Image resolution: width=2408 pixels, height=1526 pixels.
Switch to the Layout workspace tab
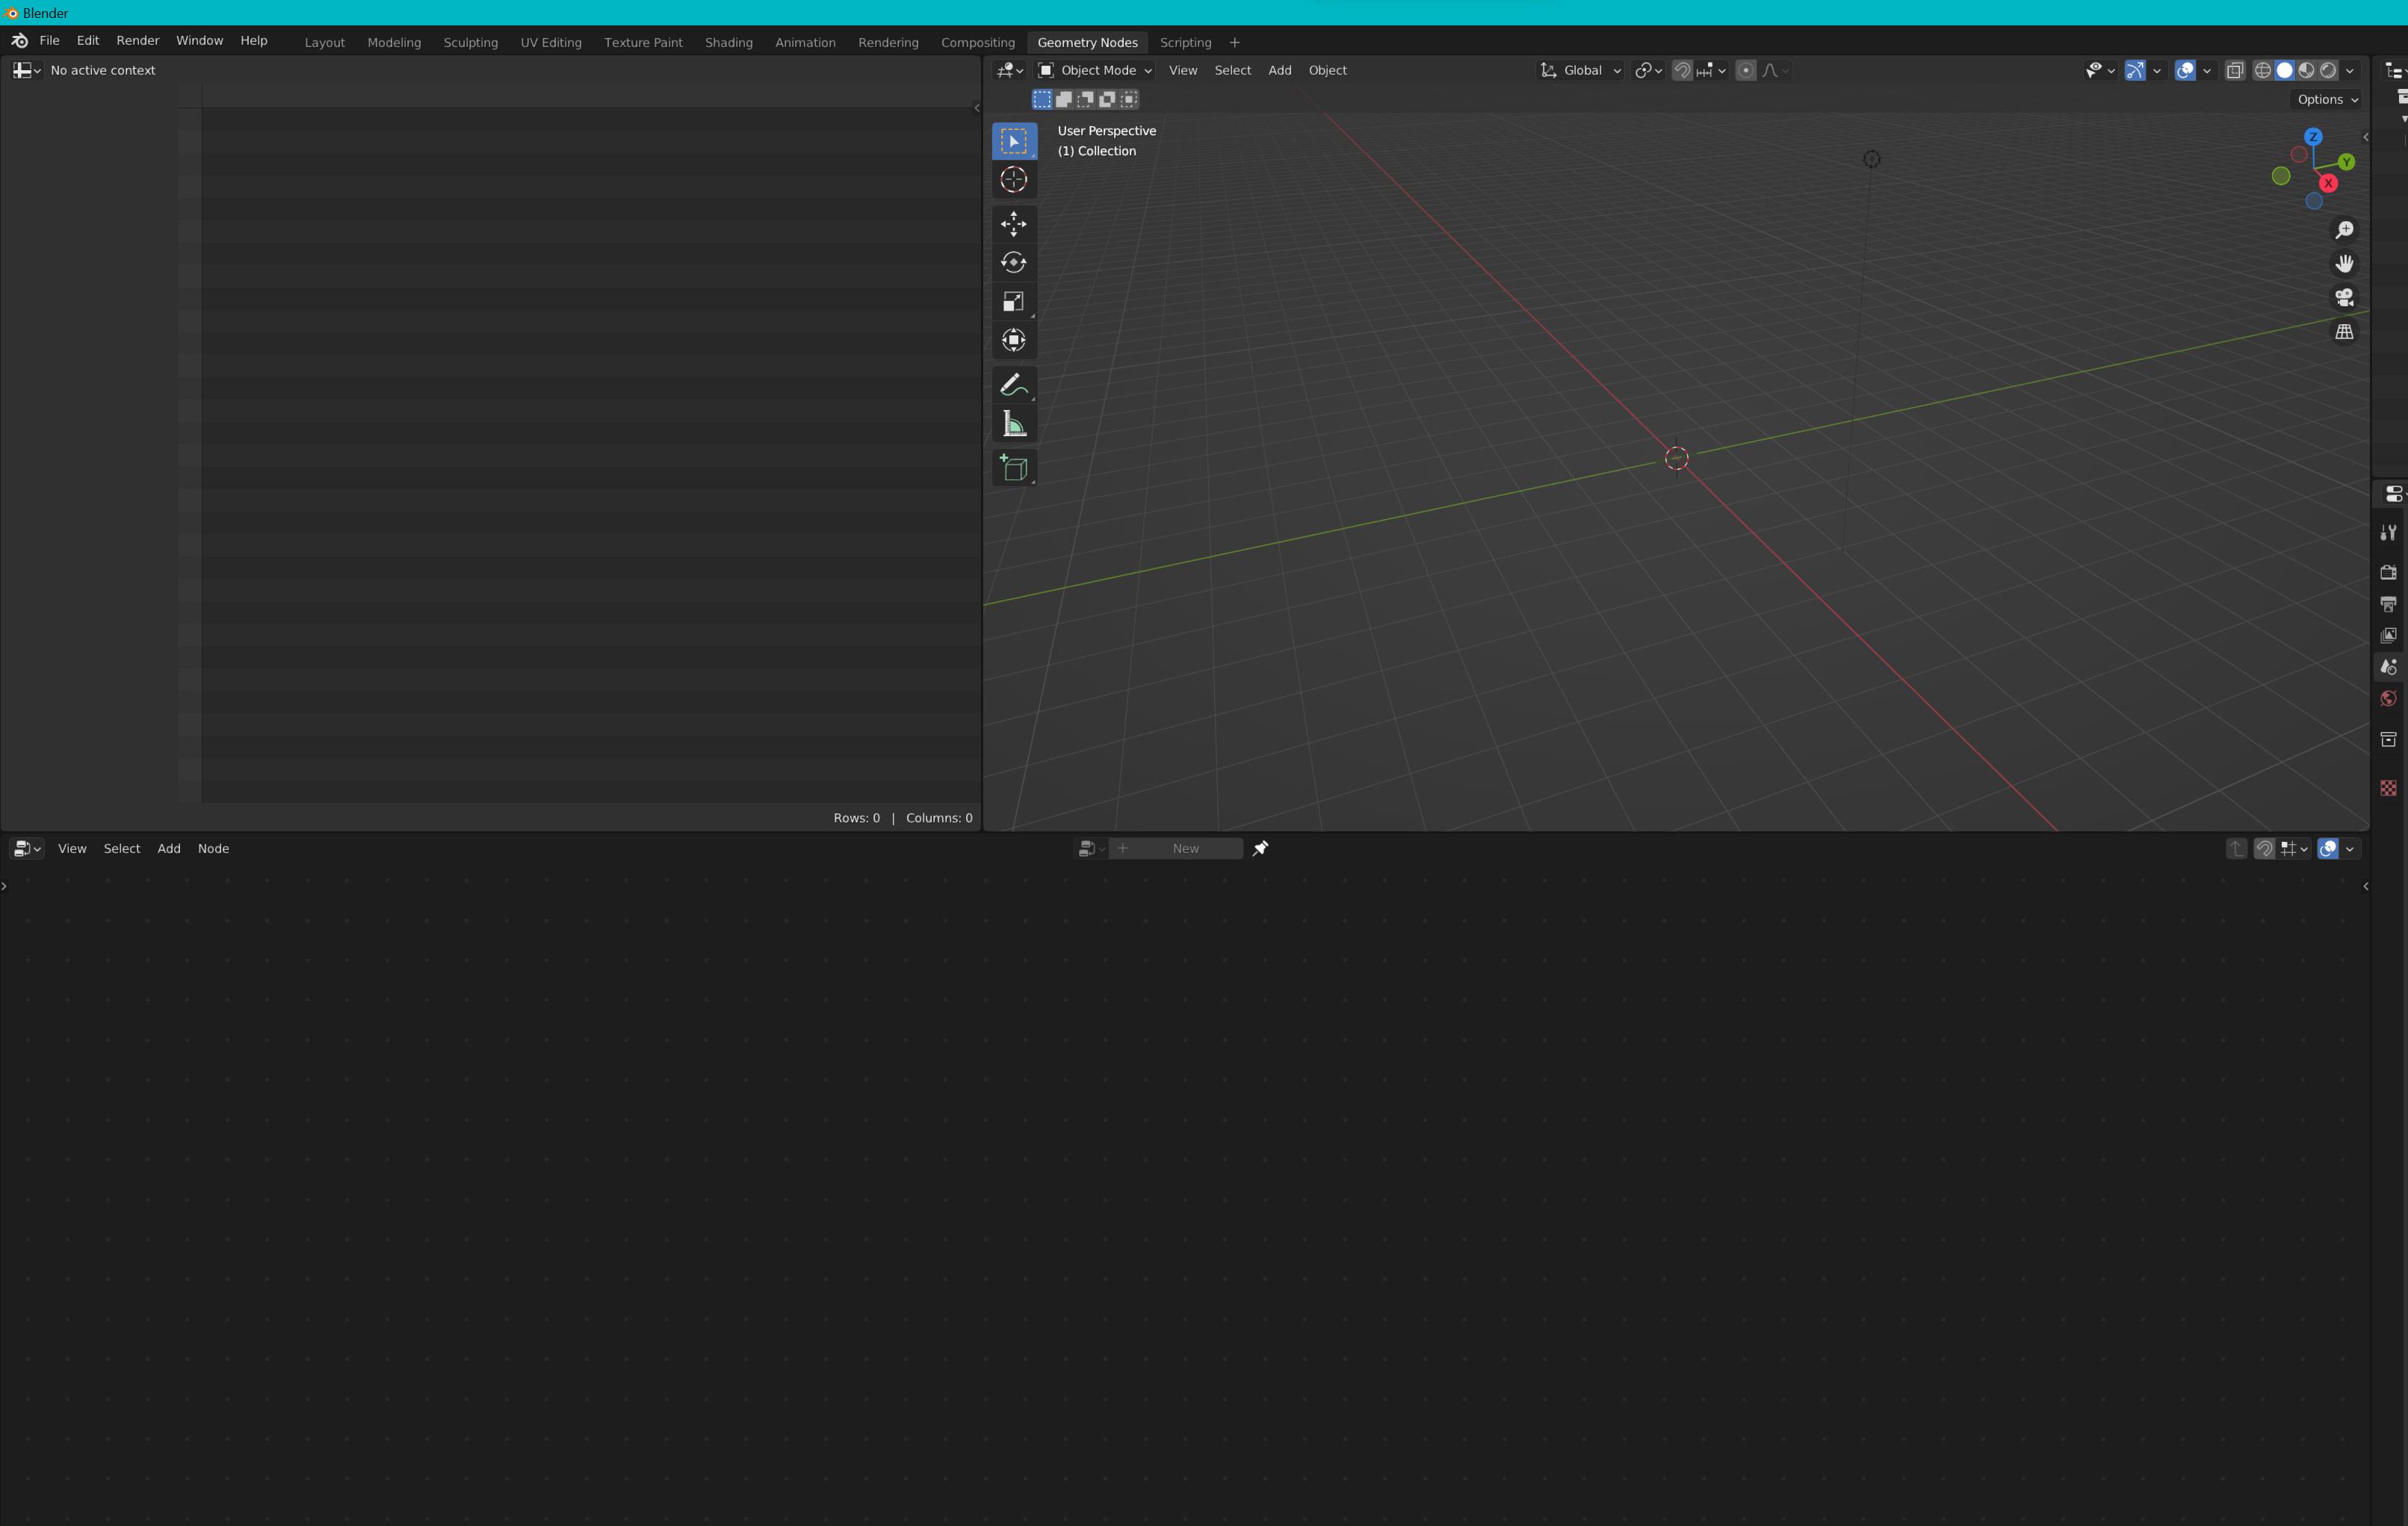pos(324,42)
